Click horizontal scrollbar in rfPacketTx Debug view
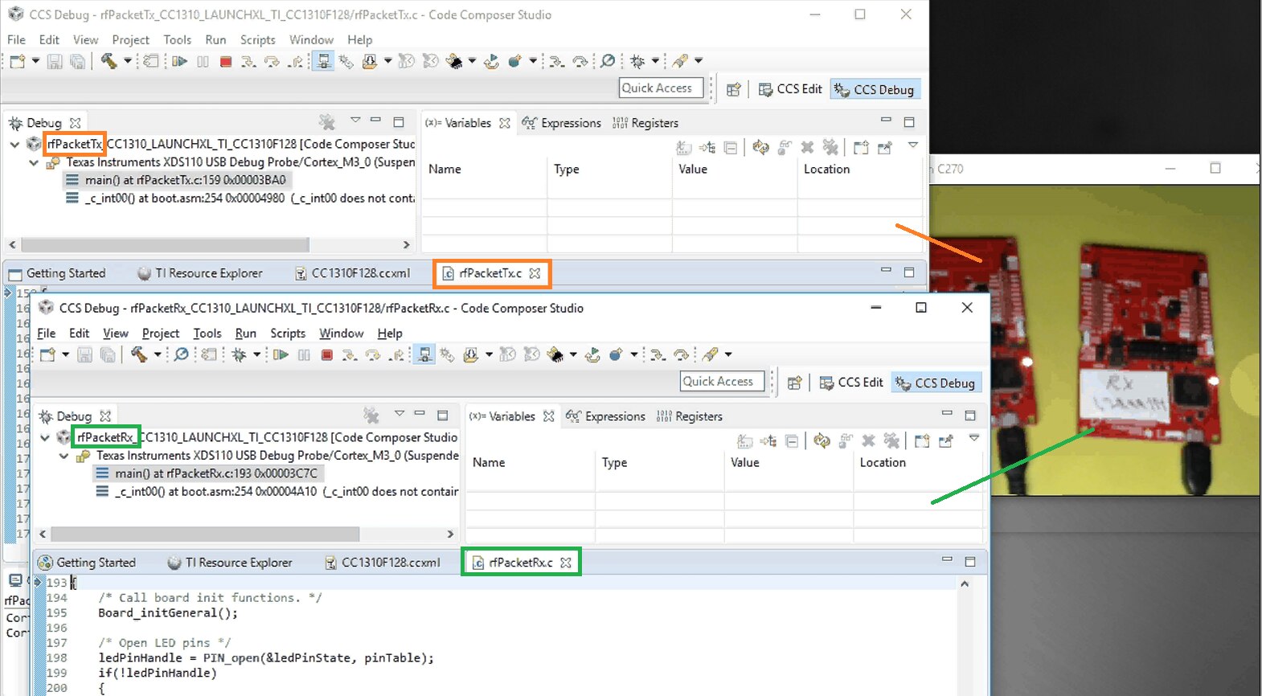This screenshot has height=696, width=1262. (165, 244)
